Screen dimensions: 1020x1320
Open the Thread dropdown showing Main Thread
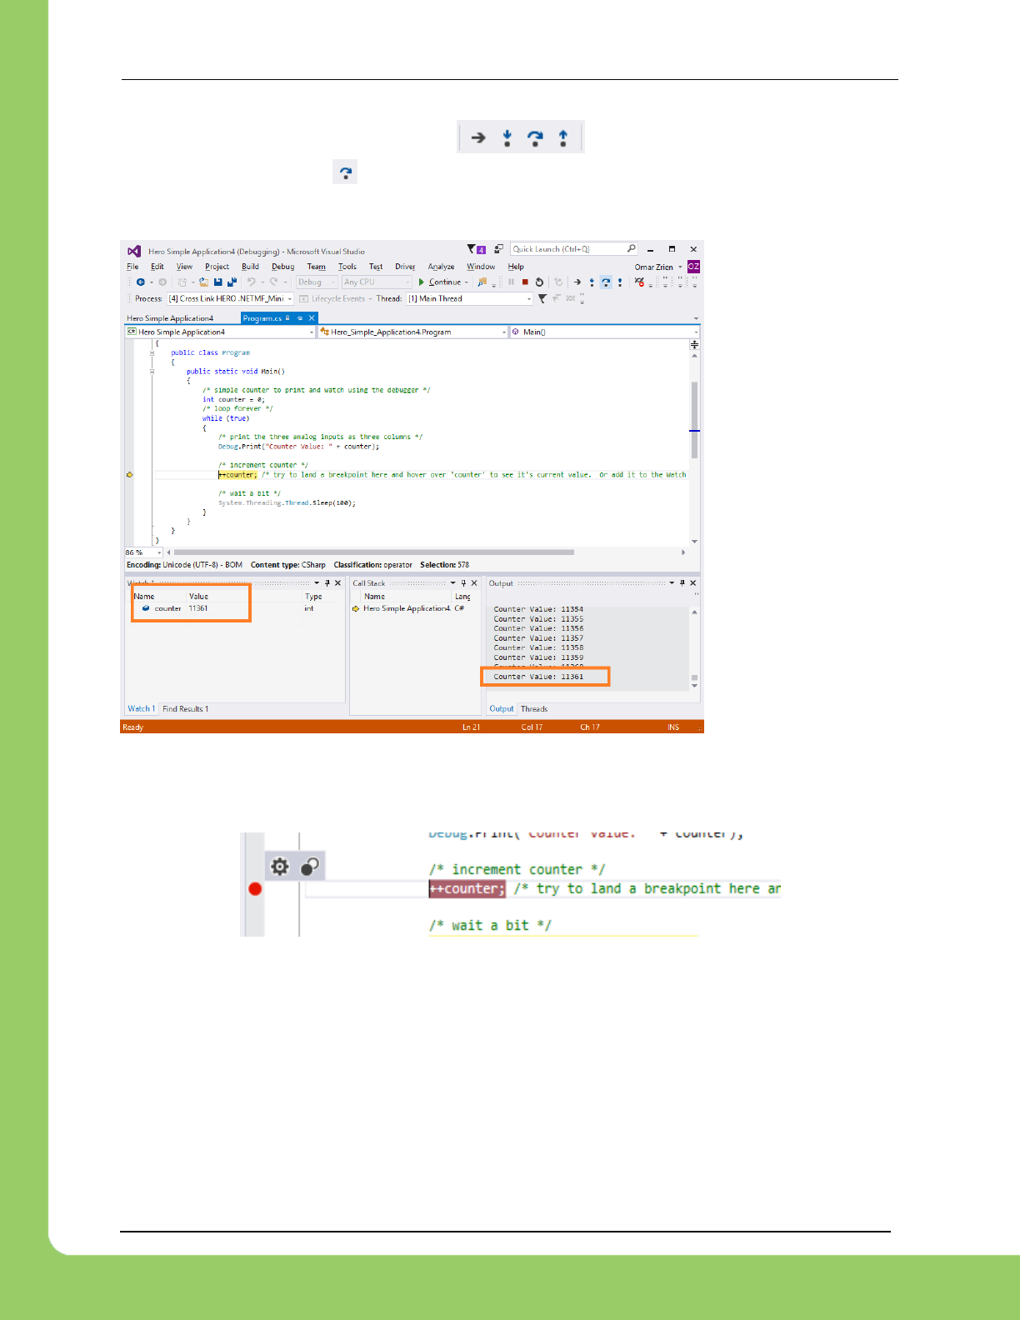[x=469, y=298]
